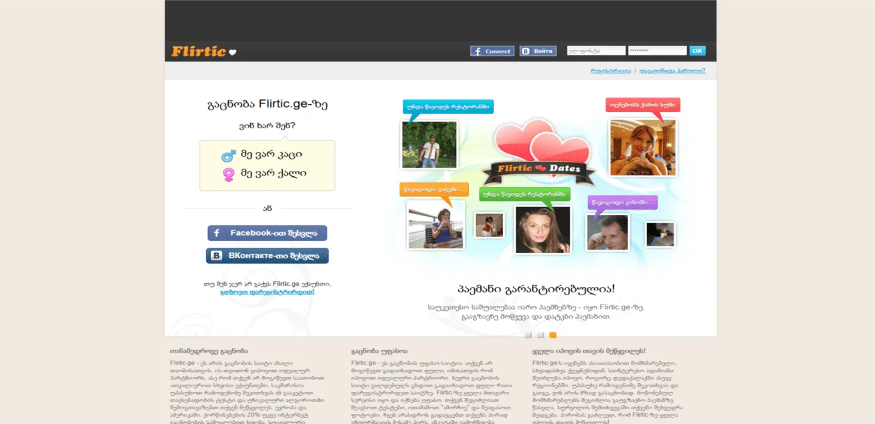875x424 pixels.
Task: Sign in with the VK Войти button
Action: pos(538,51)
